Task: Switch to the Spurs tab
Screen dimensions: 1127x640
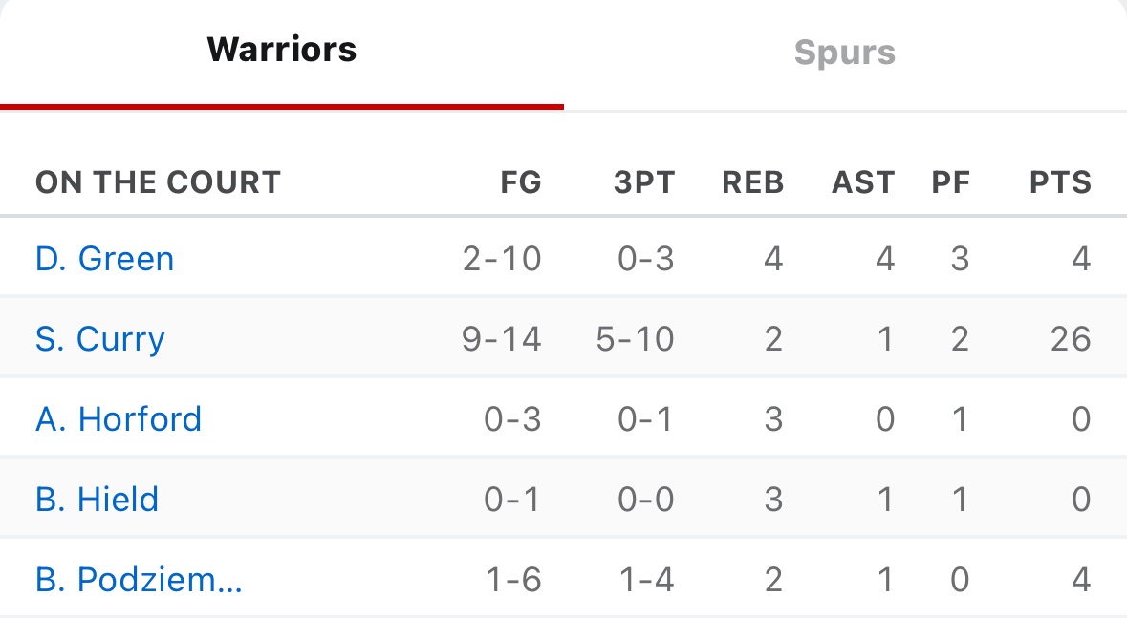Action: [x=844, y=53]
